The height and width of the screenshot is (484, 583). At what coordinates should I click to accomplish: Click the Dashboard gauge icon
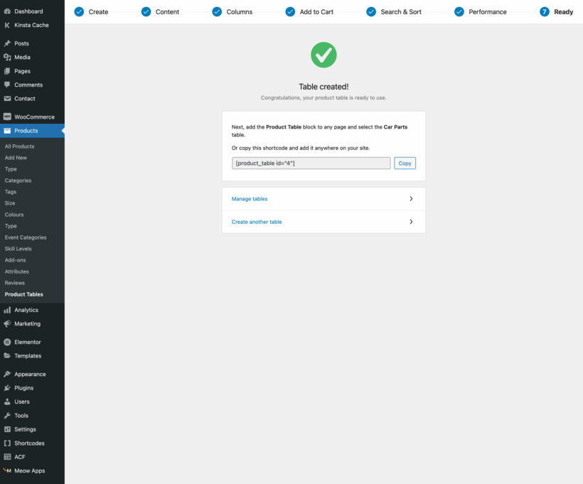coord(7,11)
